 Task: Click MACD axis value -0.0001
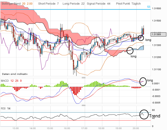click(x=156, y=90)
